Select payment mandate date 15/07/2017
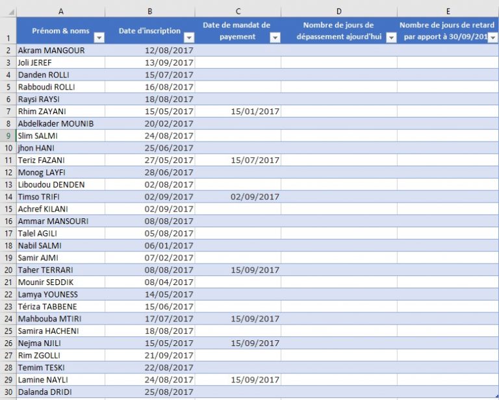 (x=238, y=160)
